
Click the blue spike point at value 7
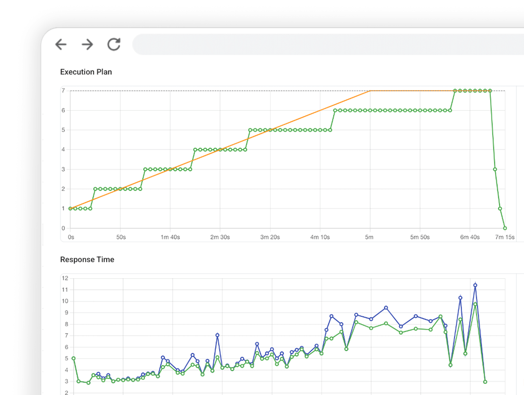[x=217, y=335]
